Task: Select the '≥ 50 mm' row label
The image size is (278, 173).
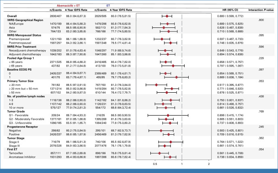Action: (15, 92)
